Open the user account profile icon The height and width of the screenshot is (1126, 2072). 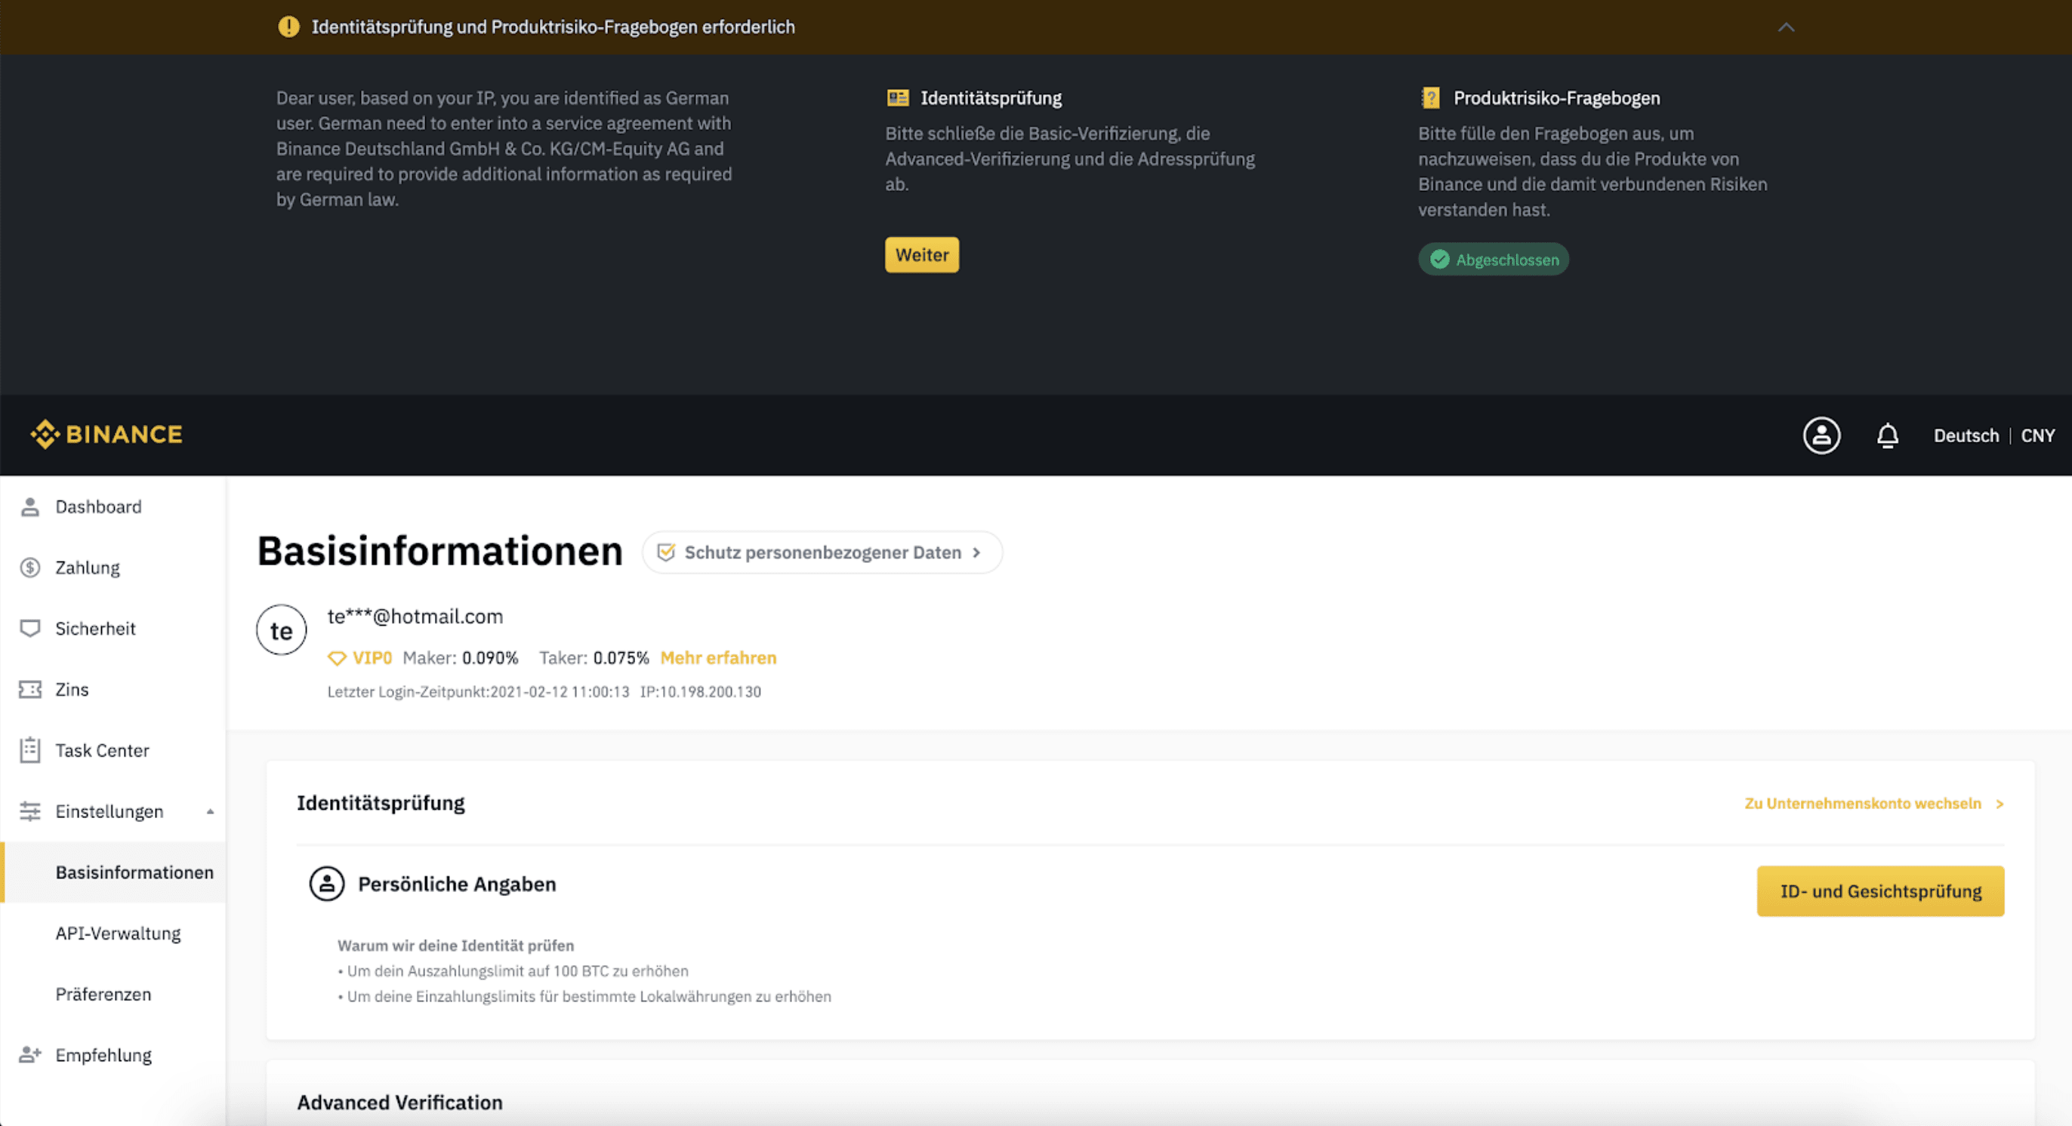tap(1821, 435)
